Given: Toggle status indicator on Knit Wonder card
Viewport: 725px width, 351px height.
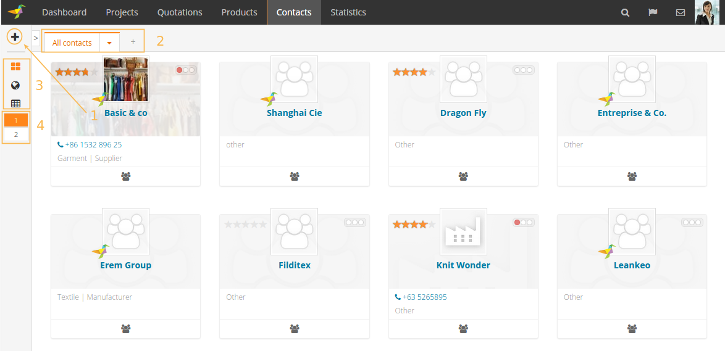Looking at the screenshot, I should coord(522,223).
